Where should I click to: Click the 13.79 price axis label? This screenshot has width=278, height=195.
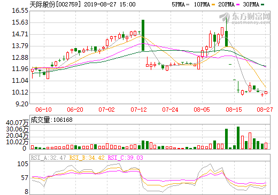pos(20,46)
